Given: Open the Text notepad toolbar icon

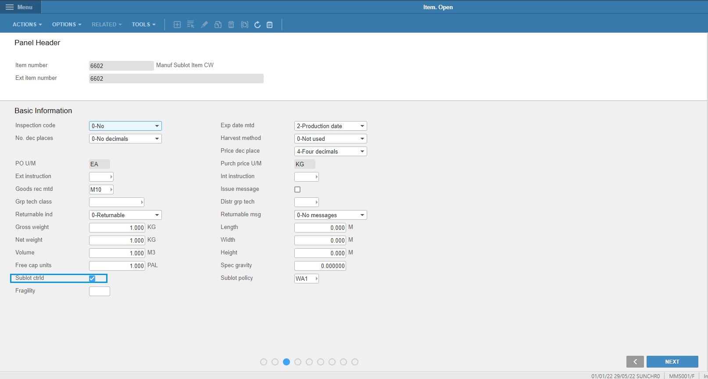Looking at the screenshot, I should pyautogui.click(x=270, y=25).
